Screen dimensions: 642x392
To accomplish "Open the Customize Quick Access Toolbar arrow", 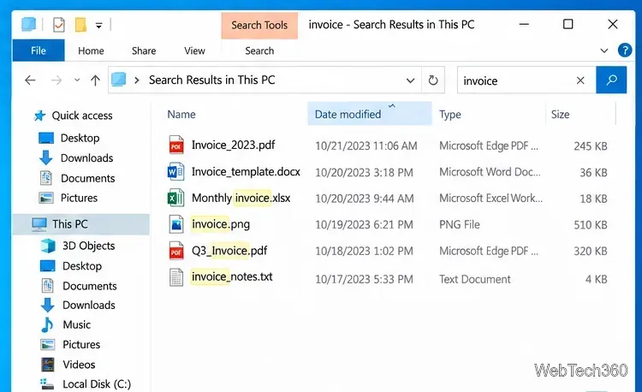I will [x=98, y=26].
